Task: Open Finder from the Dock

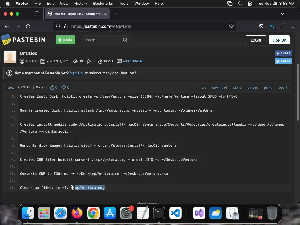Action: pyautogui.click(x=28, y=213)
